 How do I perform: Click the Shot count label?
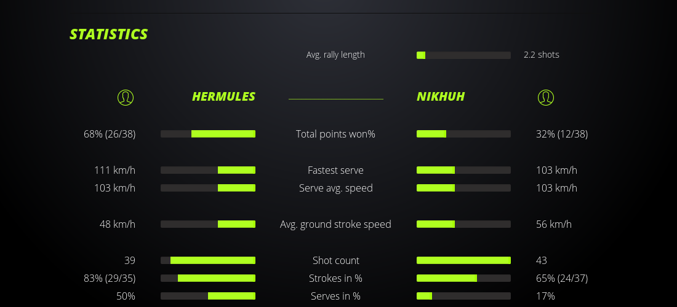335,260
